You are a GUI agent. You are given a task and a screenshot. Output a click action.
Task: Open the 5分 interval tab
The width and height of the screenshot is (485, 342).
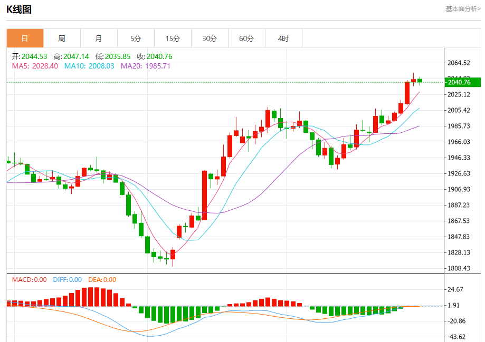click(136, 38)
